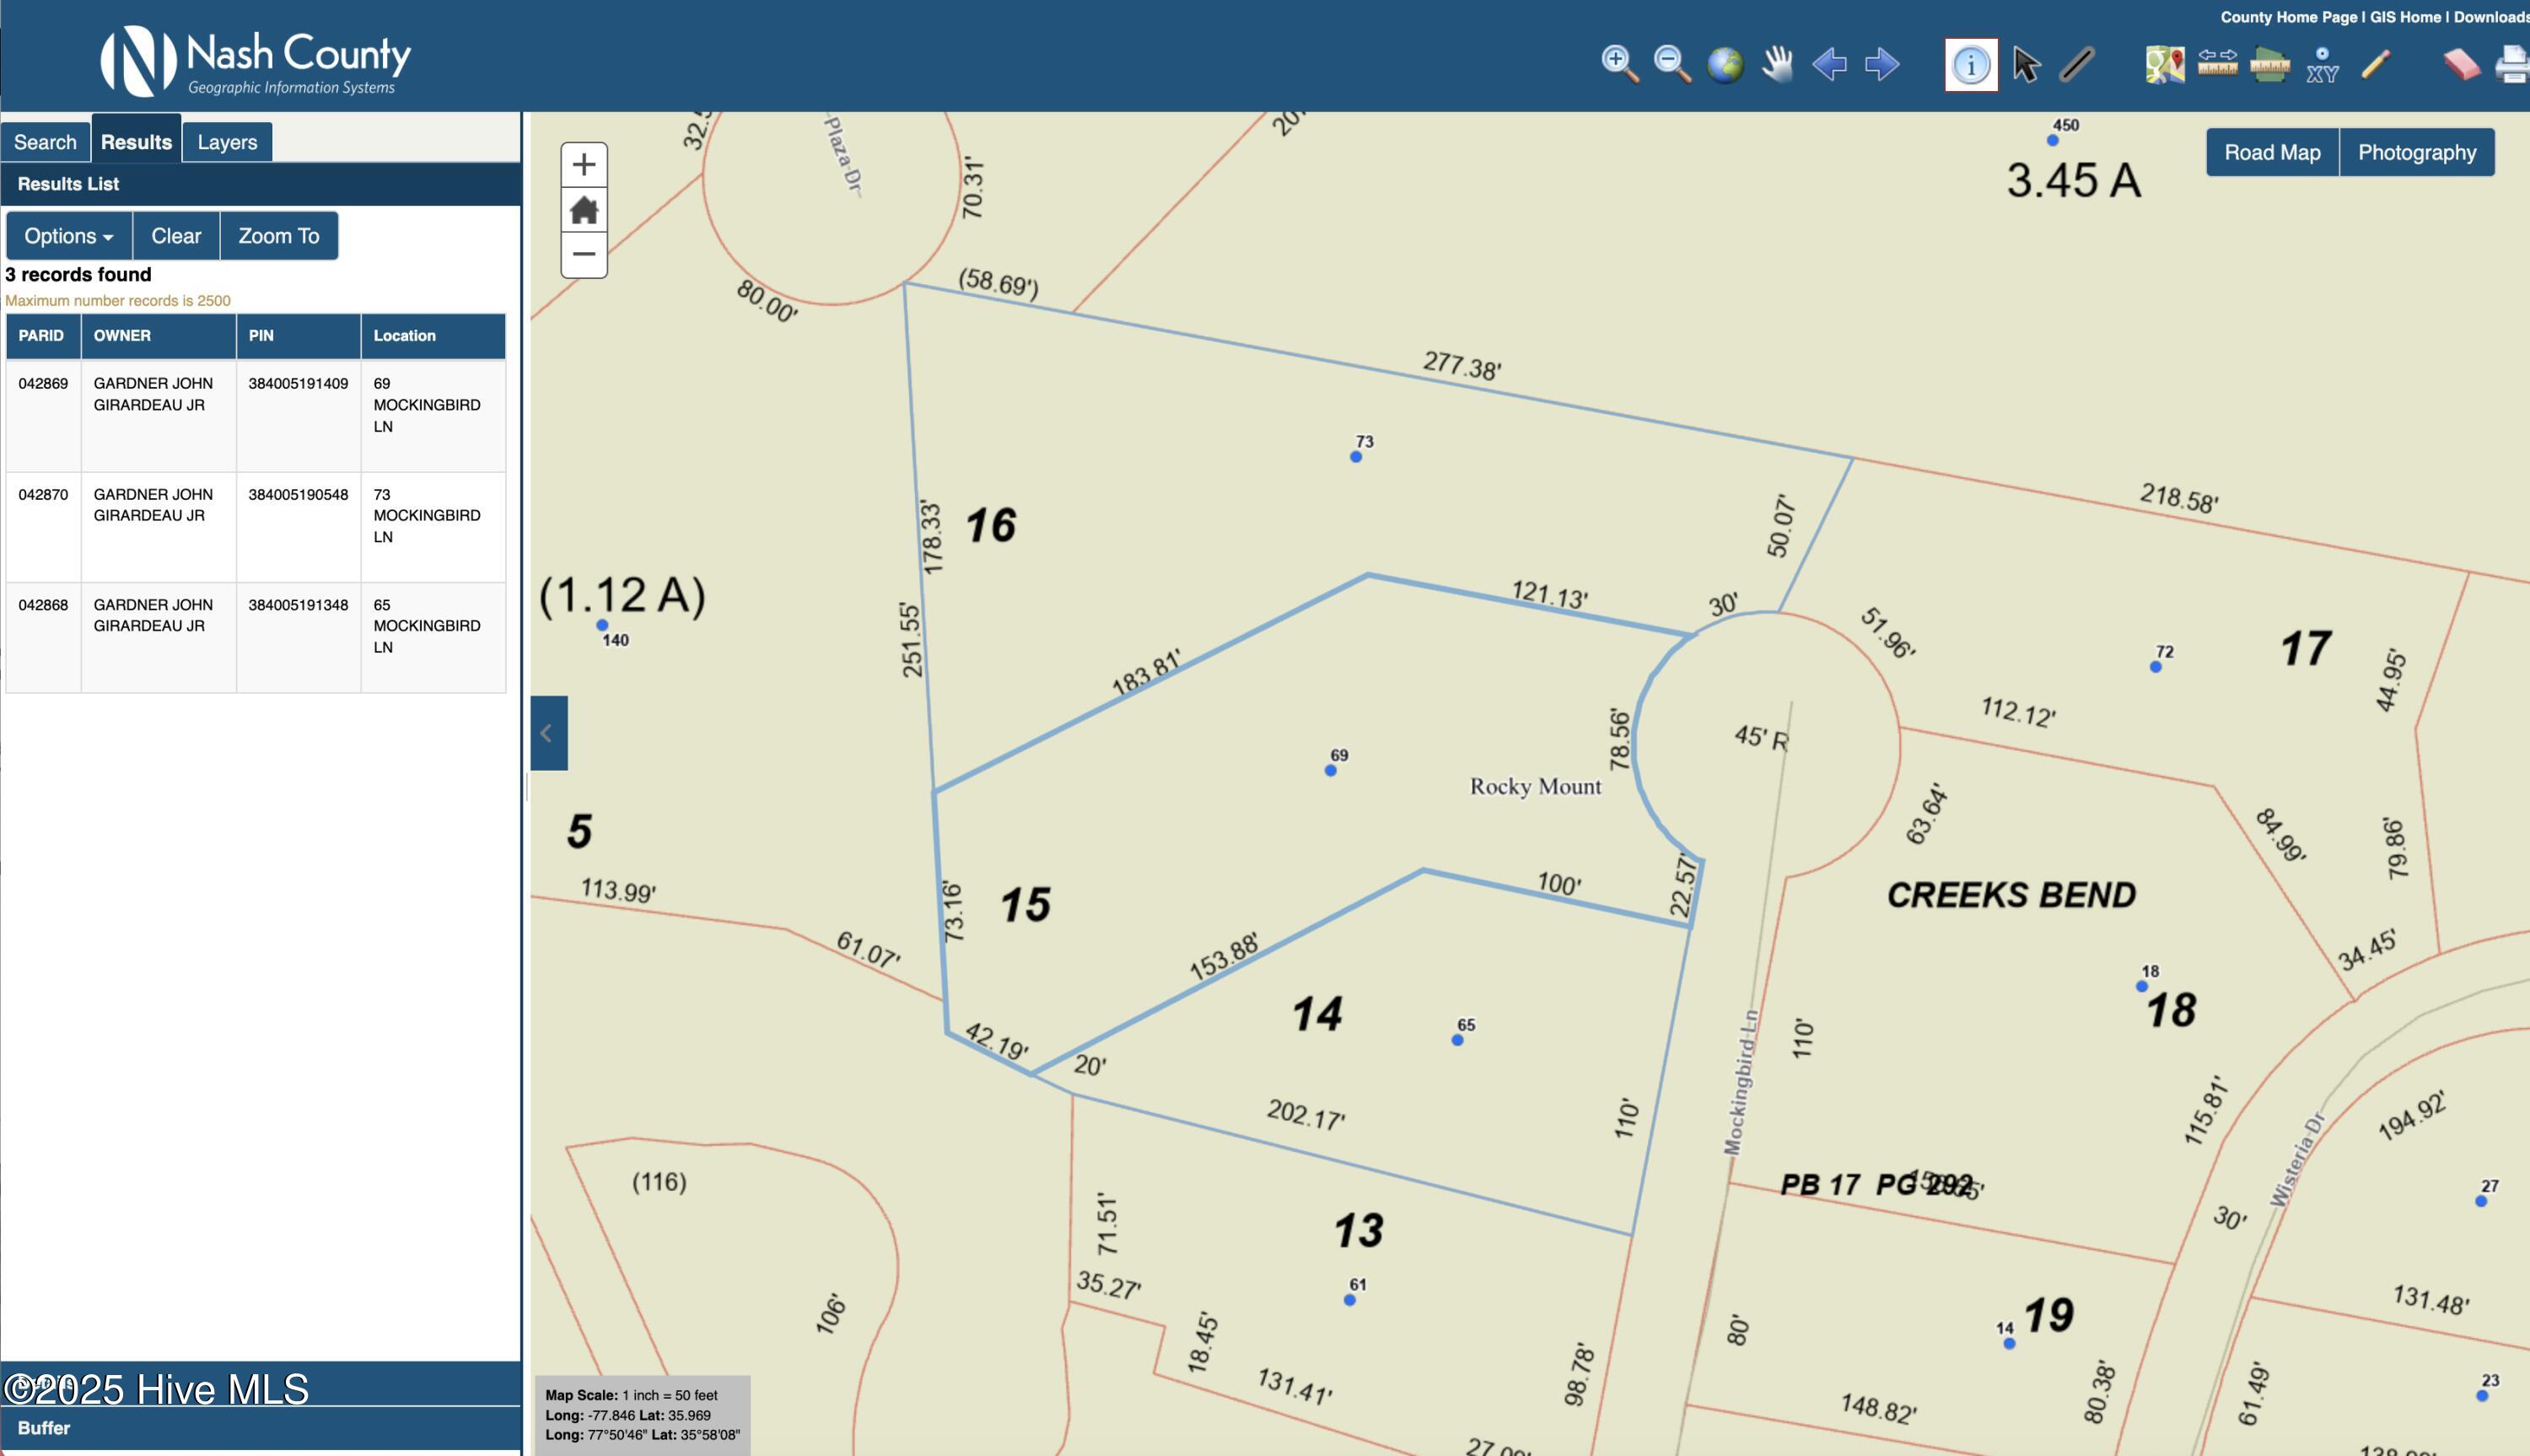Viewport: 2530px width, 1456px height.
Task: Click the Zoom To button
Action: (x=278, y=236)
